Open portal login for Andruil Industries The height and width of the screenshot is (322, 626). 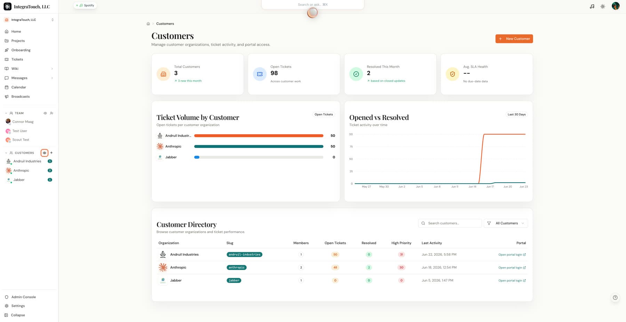pyautogui.click(x=512, y=255)
